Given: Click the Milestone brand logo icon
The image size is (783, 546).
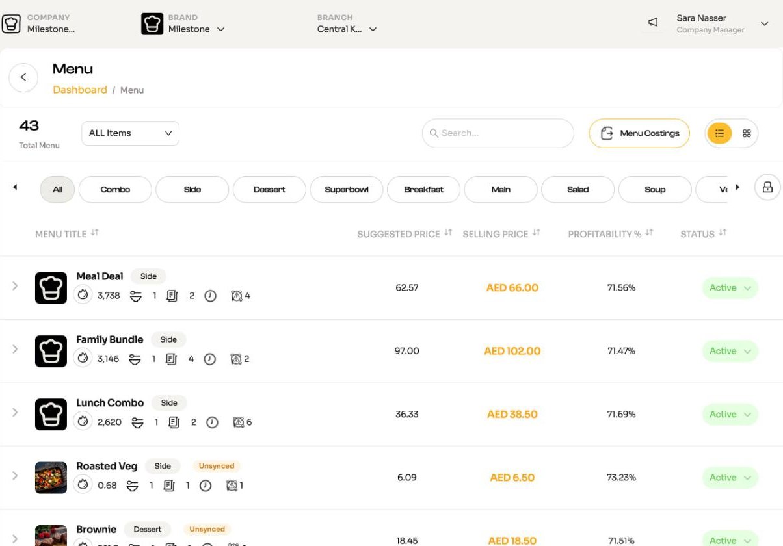Looking at the screenshot, I should (x=152, y=24).
